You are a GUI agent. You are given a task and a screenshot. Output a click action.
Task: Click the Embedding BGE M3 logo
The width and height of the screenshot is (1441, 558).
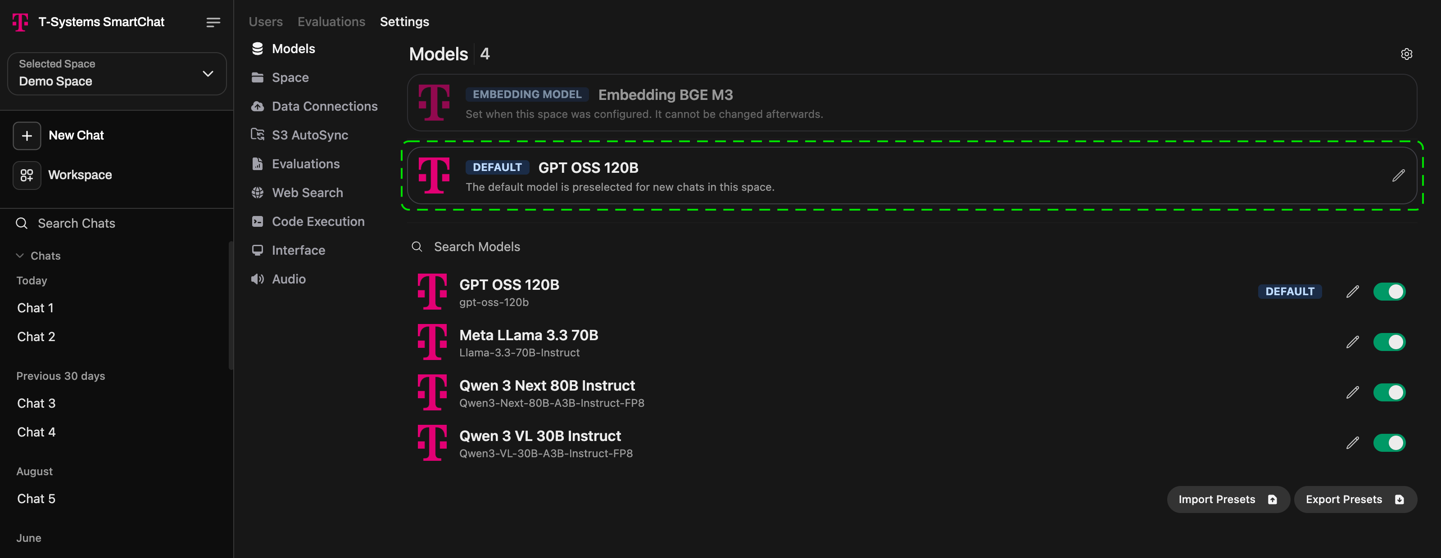point(434,103)
